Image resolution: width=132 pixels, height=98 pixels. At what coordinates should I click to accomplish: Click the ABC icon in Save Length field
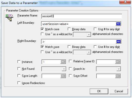click(x=63, y=76)
